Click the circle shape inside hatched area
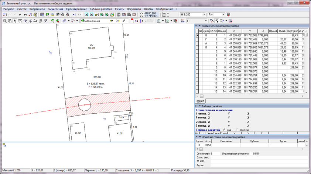The height and width of the screenshot is (174, 311). [x=85, y=105]
